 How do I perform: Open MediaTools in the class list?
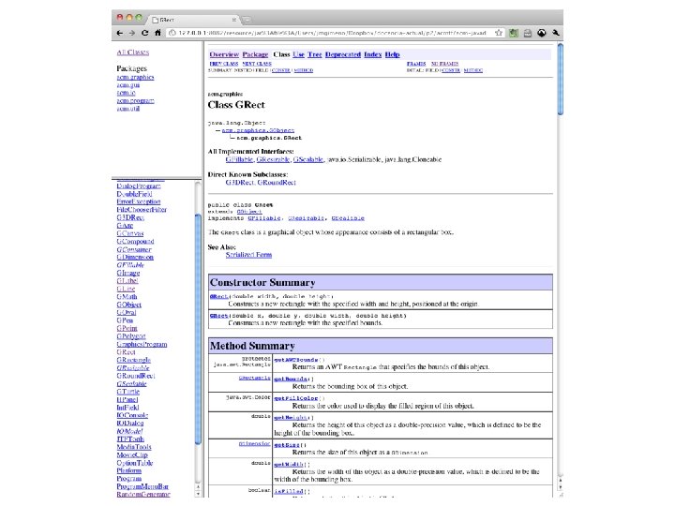tap(134, 447)
